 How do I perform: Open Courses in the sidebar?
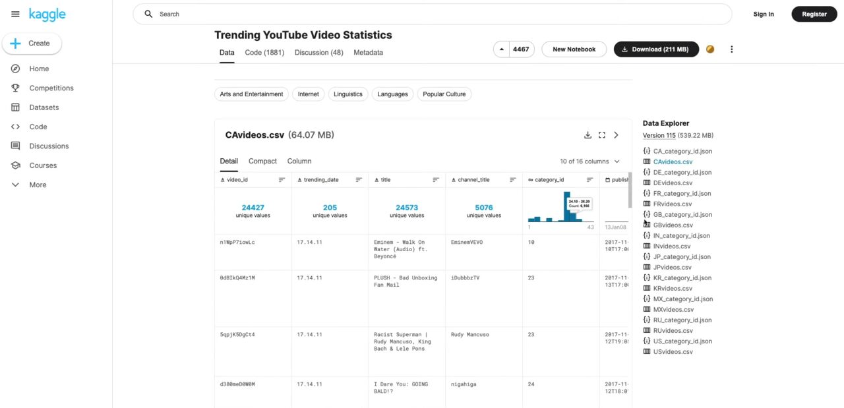(43, 165)
